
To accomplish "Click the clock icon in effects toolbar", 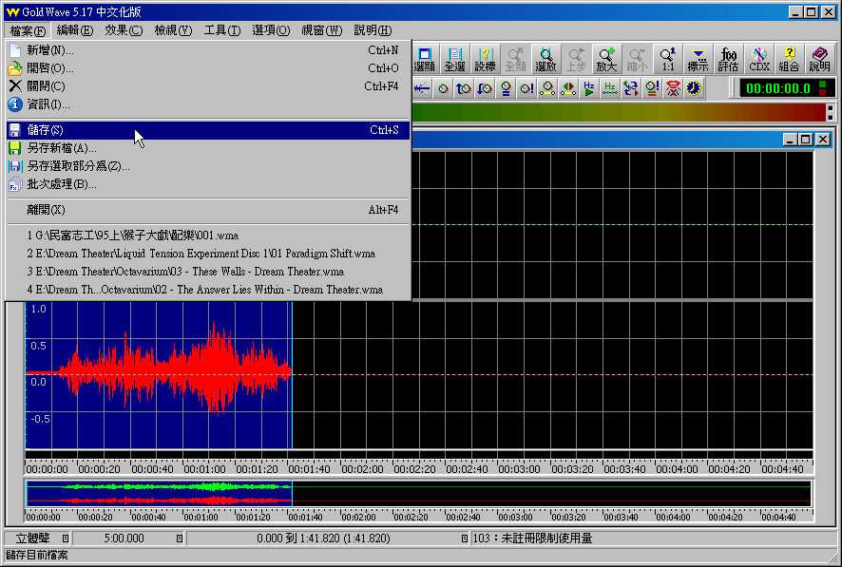I will coord(694,88).
